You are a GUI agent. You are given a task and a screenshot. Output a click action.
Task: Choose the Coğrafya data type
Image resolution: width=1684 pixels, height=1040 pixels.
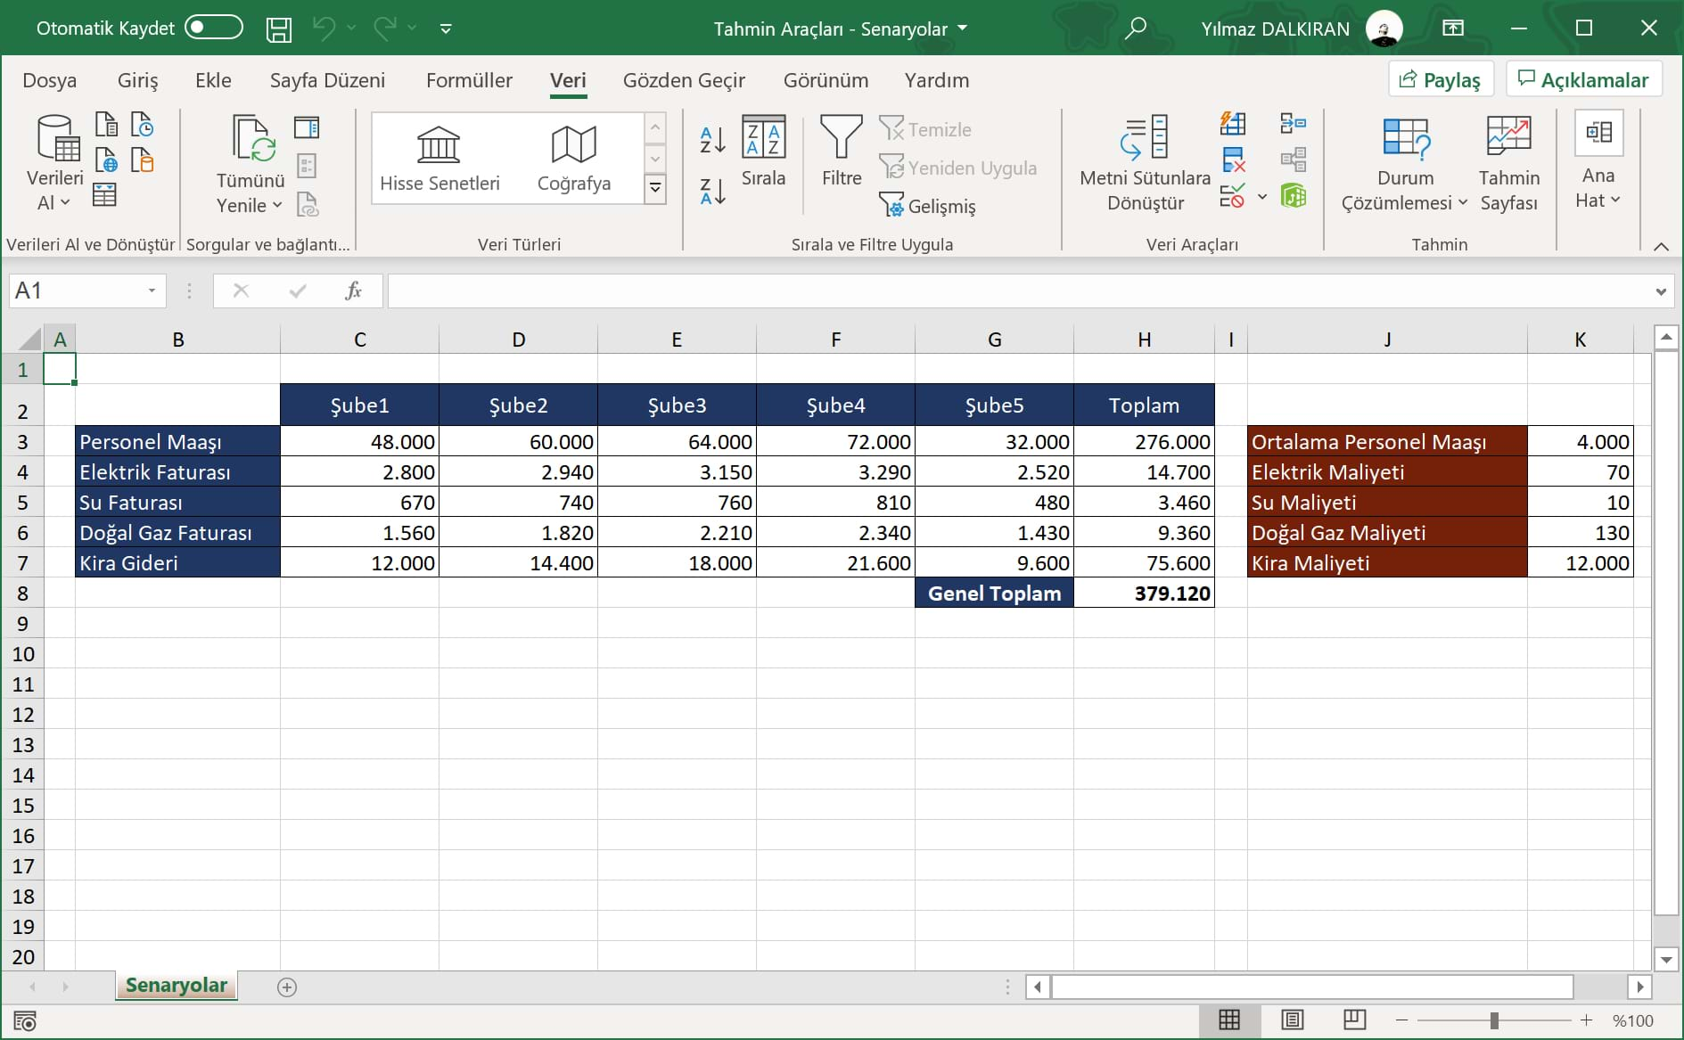coord(574,160)
